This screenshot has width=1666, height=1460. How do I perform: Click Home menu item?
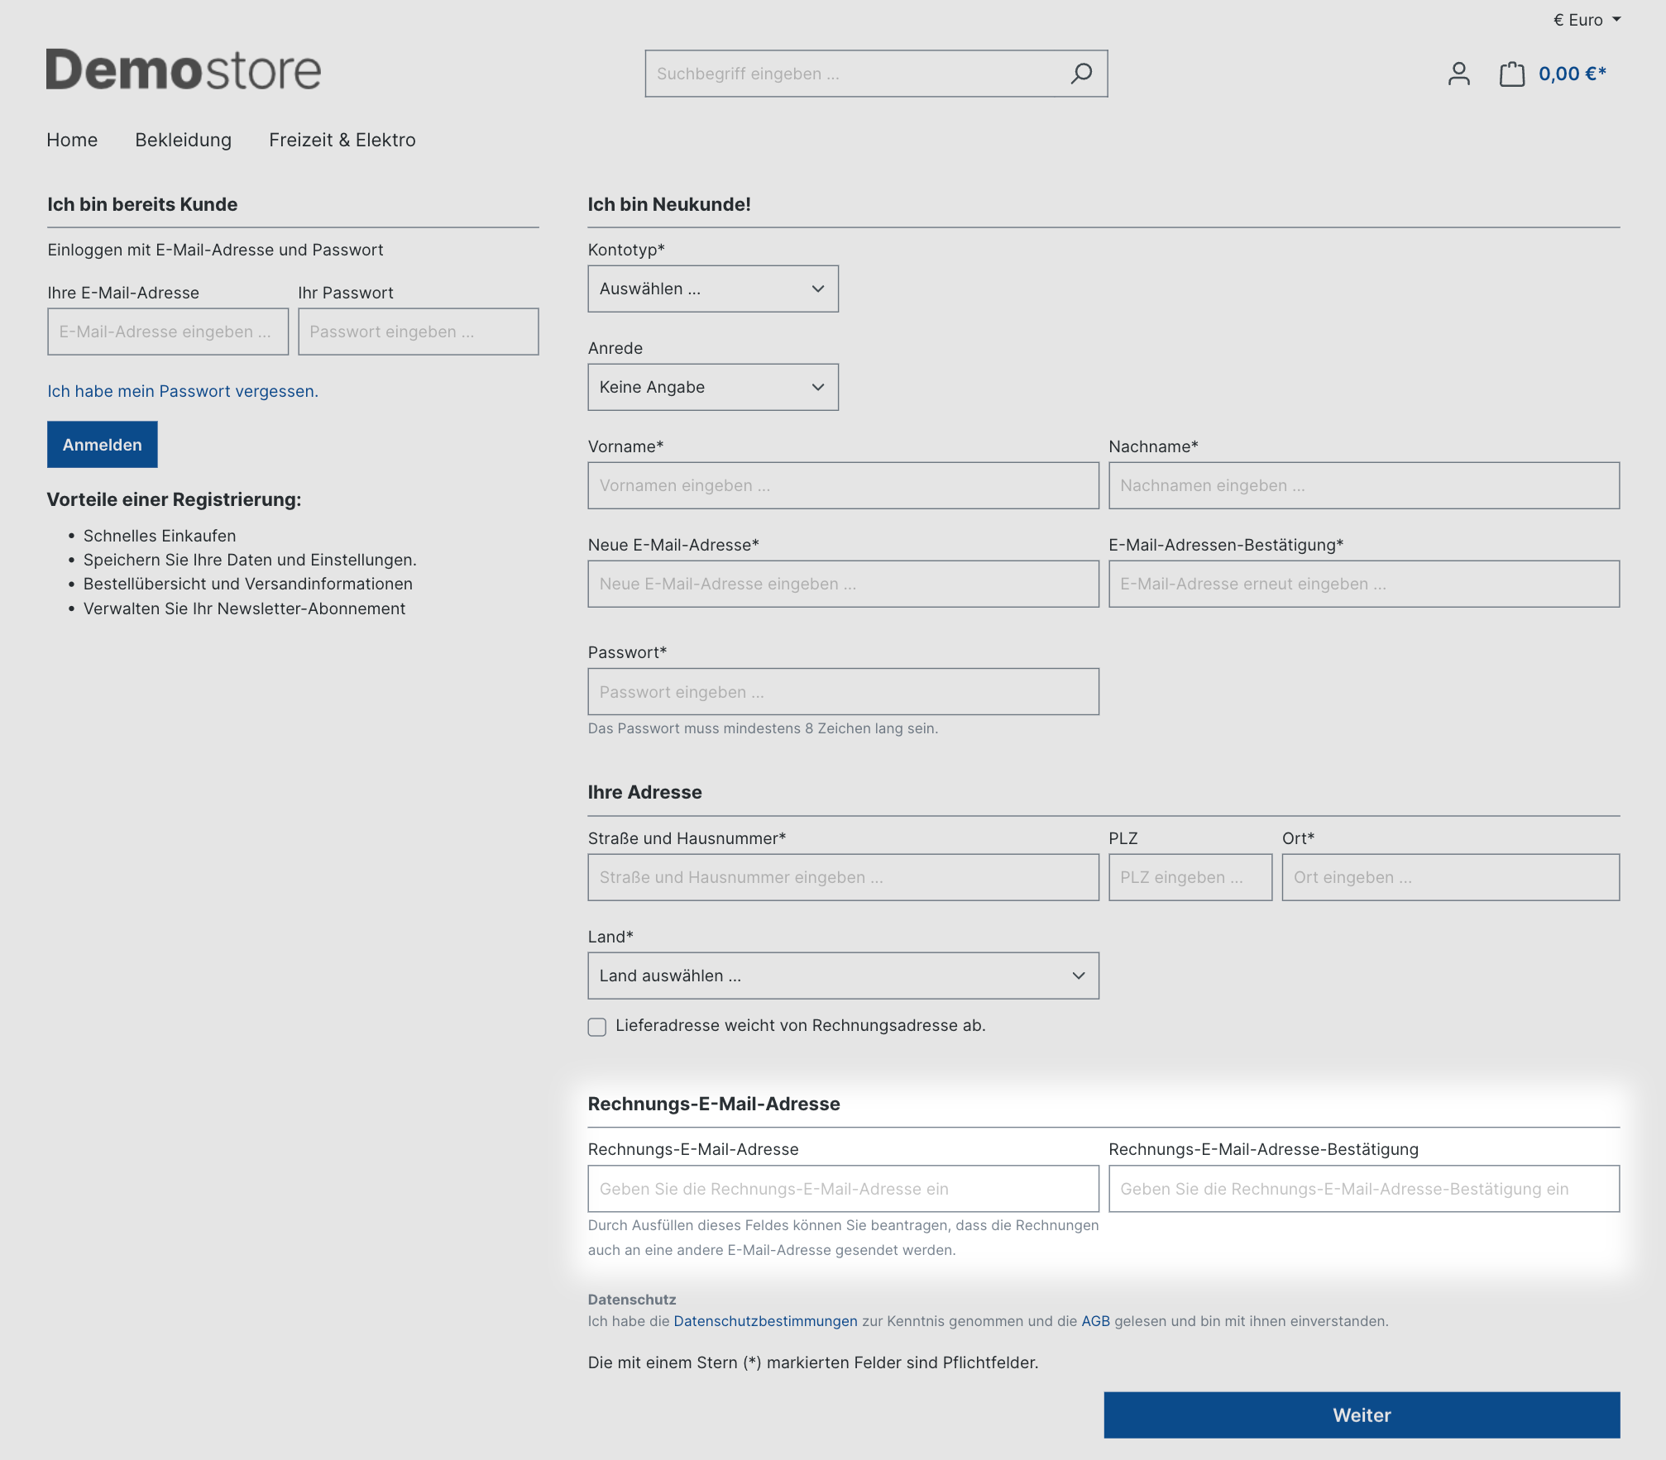coord(72,139)
